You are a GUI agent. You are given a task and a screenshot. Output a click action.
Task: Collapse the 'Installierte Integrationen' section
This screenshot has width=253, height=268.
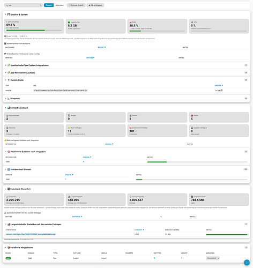[5, 248]
